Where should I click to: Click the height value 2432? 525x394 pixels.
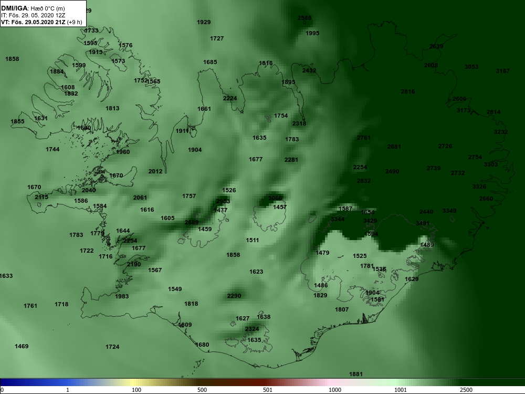[x=309, y=70]
